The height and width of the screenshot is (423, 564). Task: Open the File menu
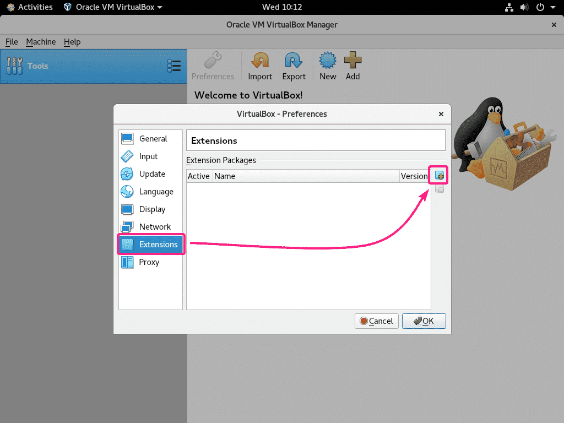12,42
